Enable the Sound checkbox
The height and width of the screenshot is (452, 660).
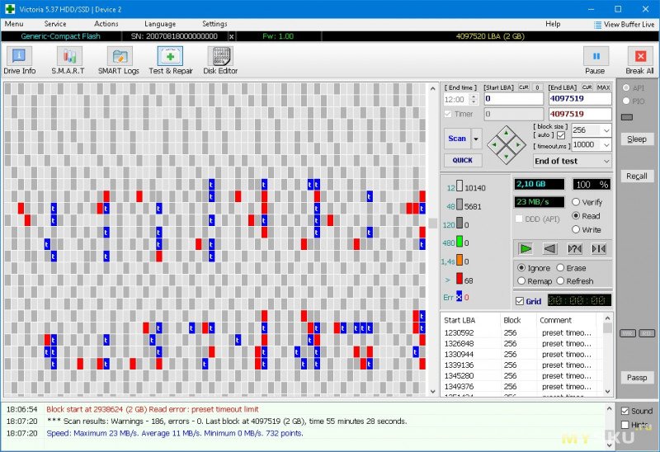625,411
